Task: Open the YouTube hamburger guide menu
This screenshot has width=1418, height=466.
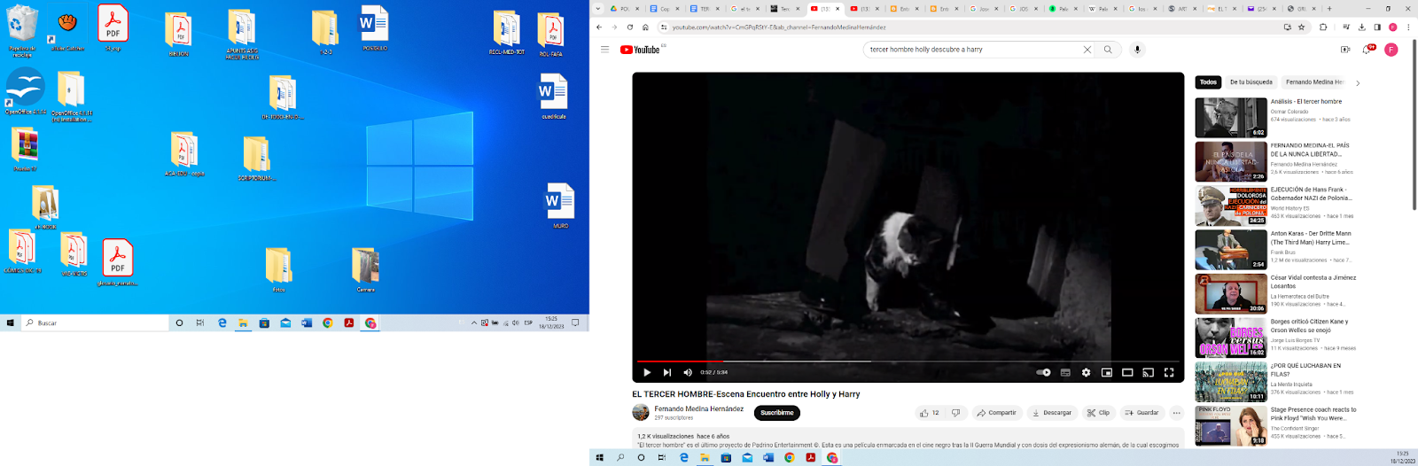Action: 604,50
